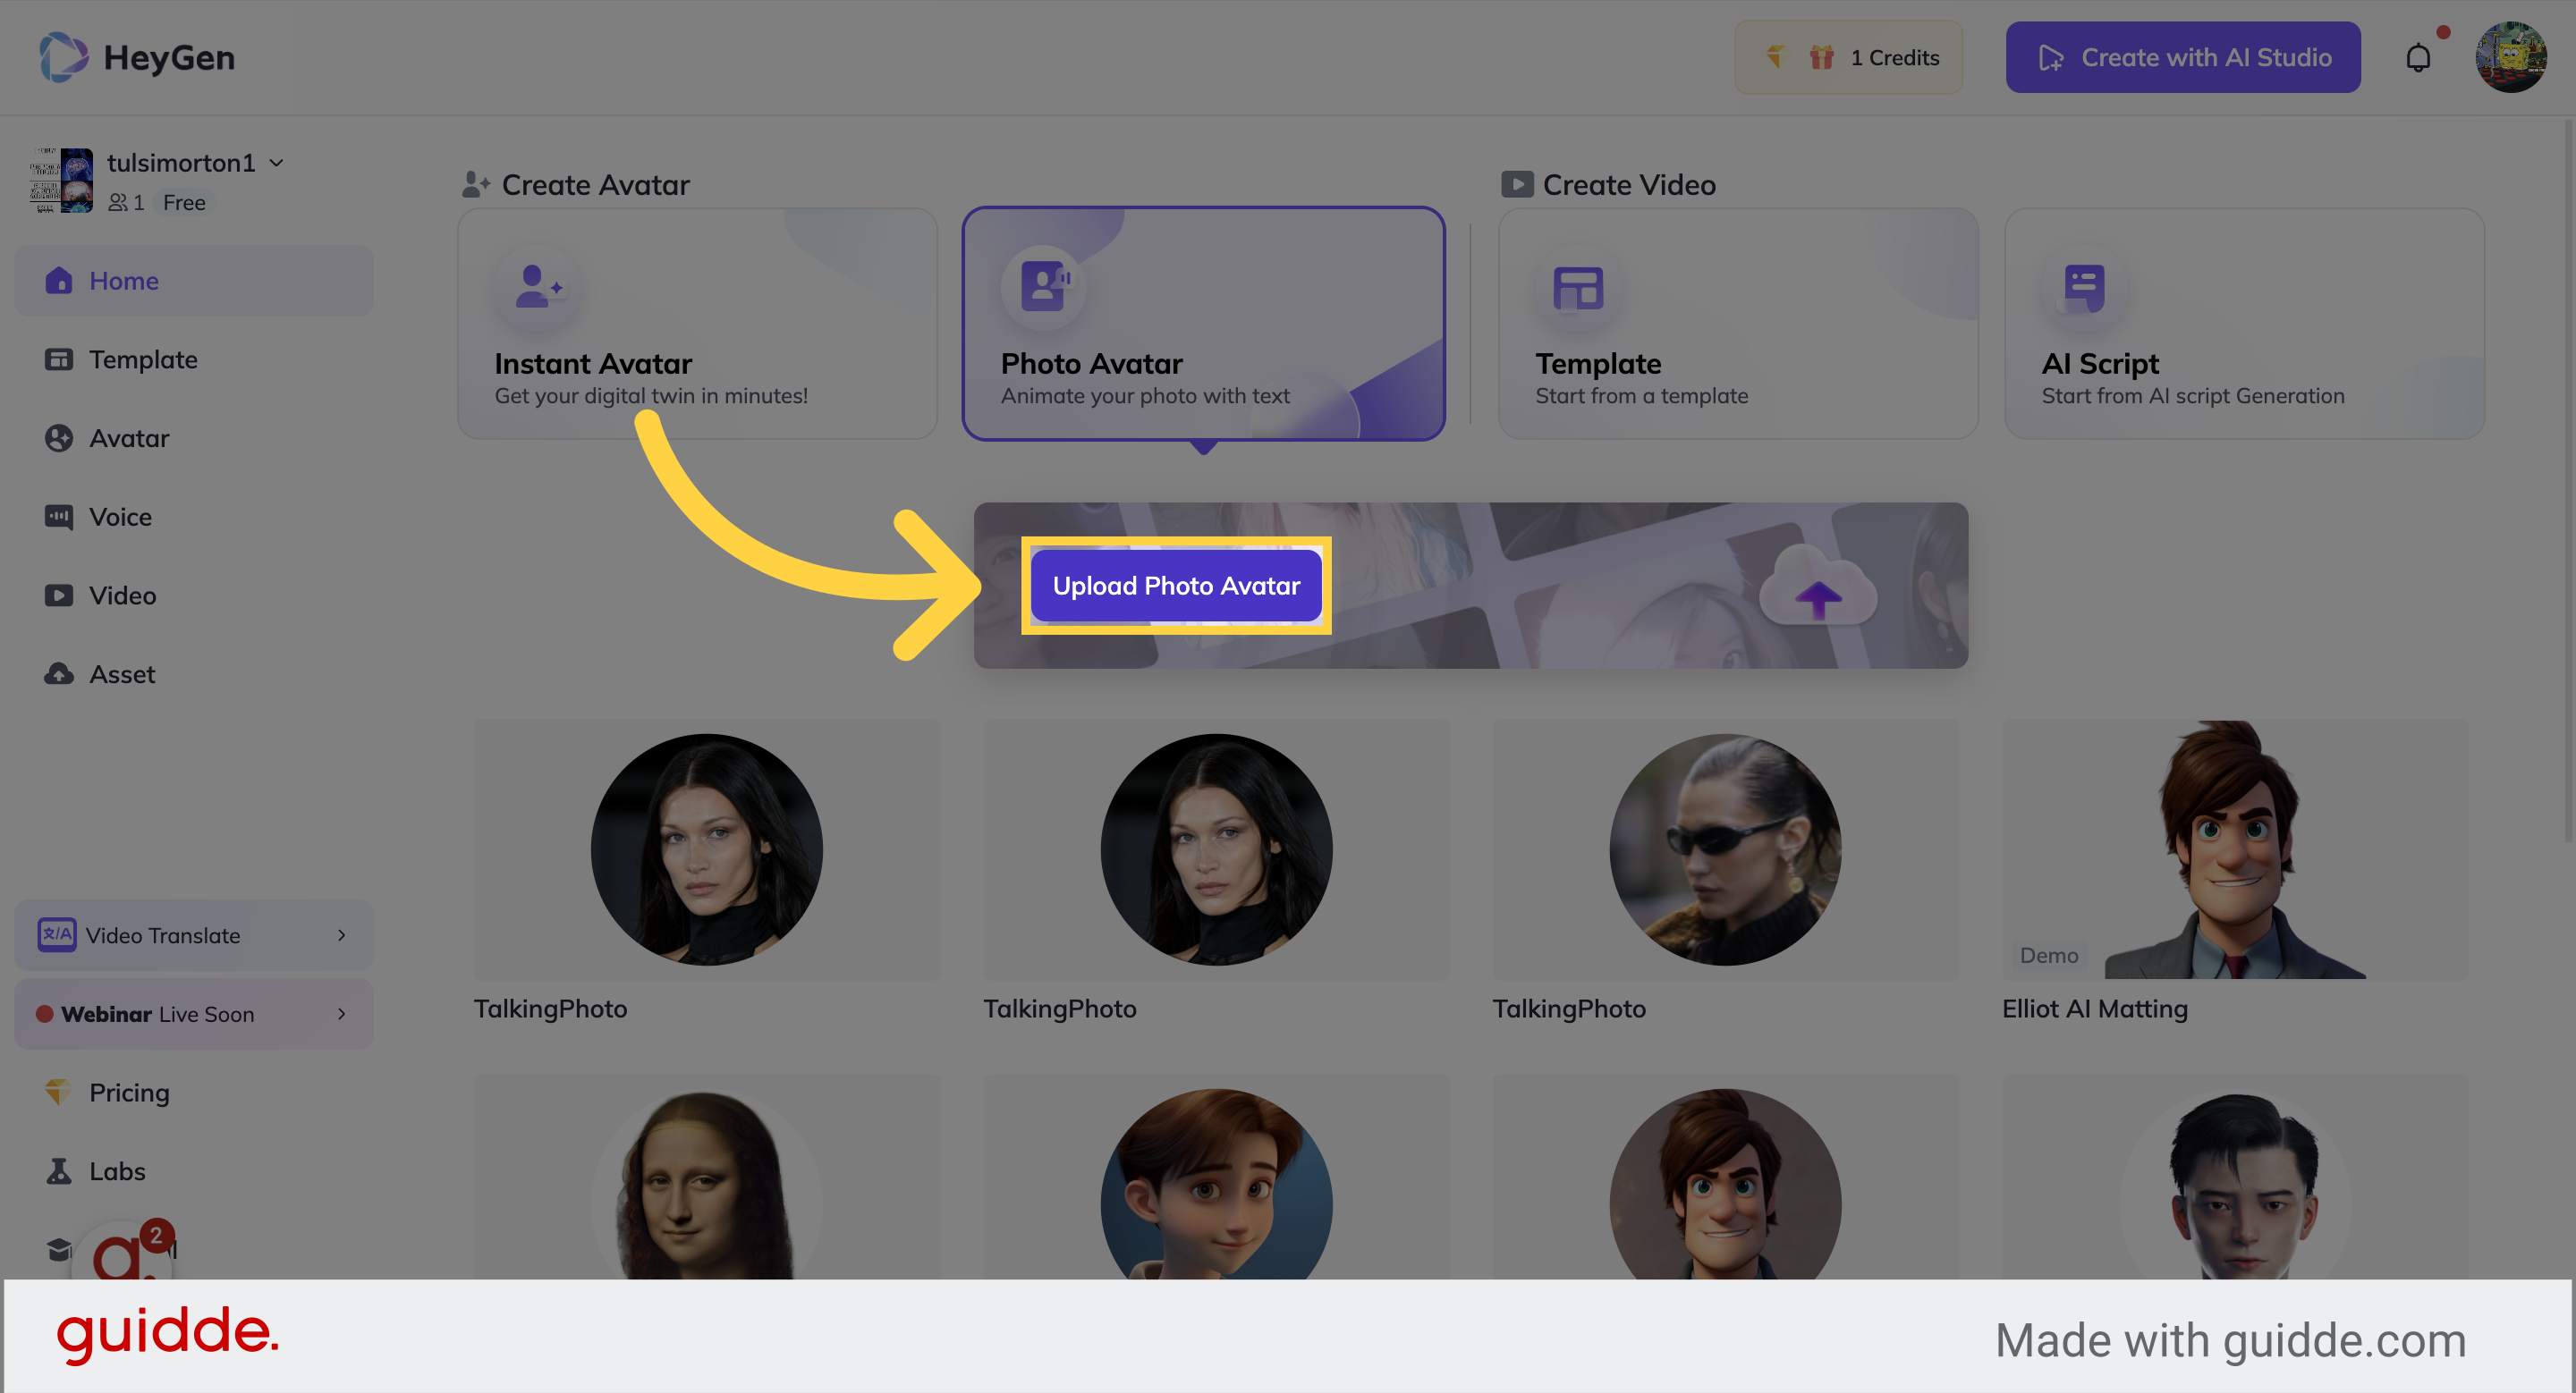The height and width of the screenshot is (1393, 2576).
Task: Check remaining 1 Credits balance
Action: tap(1848, 57)
